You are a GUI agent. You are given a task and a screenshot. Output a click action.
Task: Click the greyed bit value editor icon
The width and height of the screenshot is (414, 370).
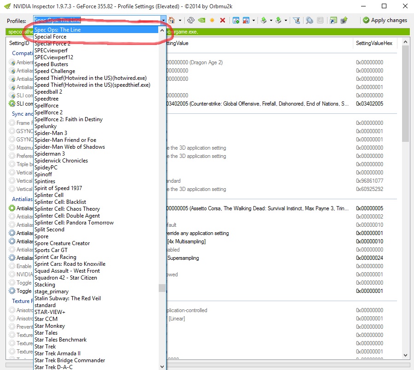pos(320,20)
